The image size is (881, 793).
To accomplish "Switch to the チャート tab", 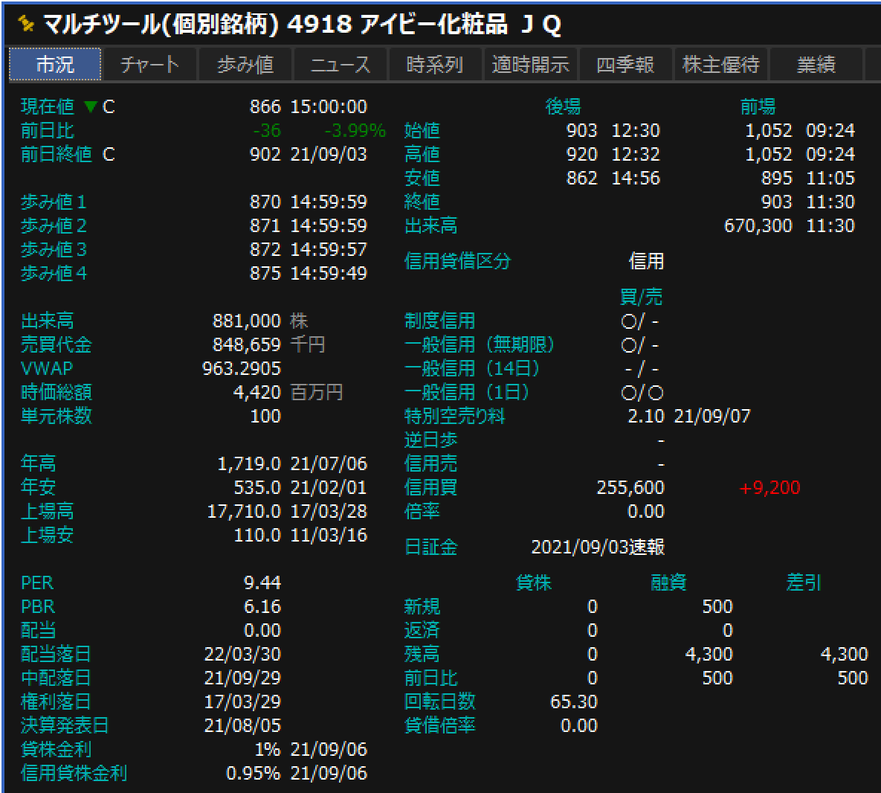I will pos(150,65).
